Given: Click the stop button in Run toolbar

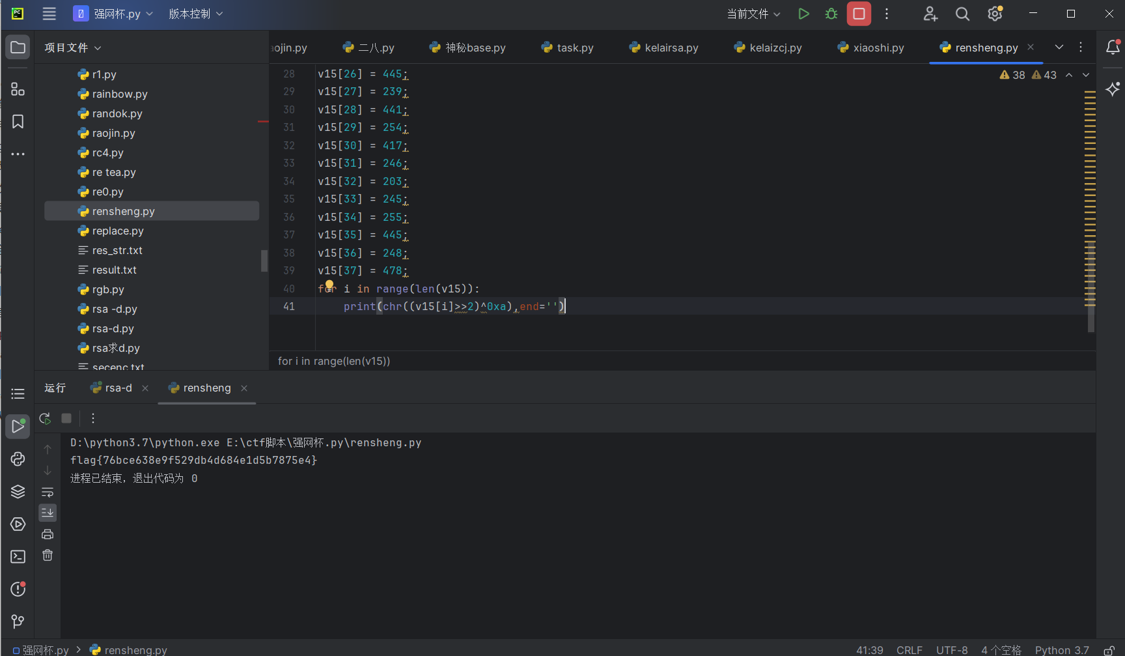Looking at the screenshot, I should (x=66, y=418).
